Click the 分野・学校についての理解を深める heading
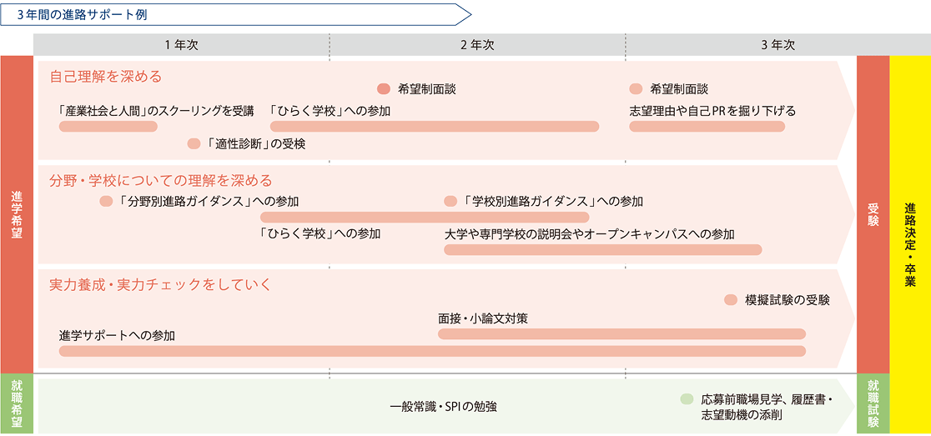 (160, 179)
